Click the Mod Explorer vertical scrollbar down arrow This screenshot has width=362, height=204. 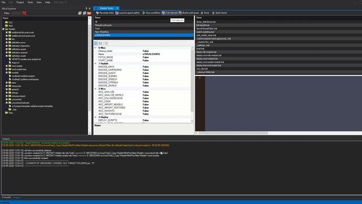click(x=90, y=133)
